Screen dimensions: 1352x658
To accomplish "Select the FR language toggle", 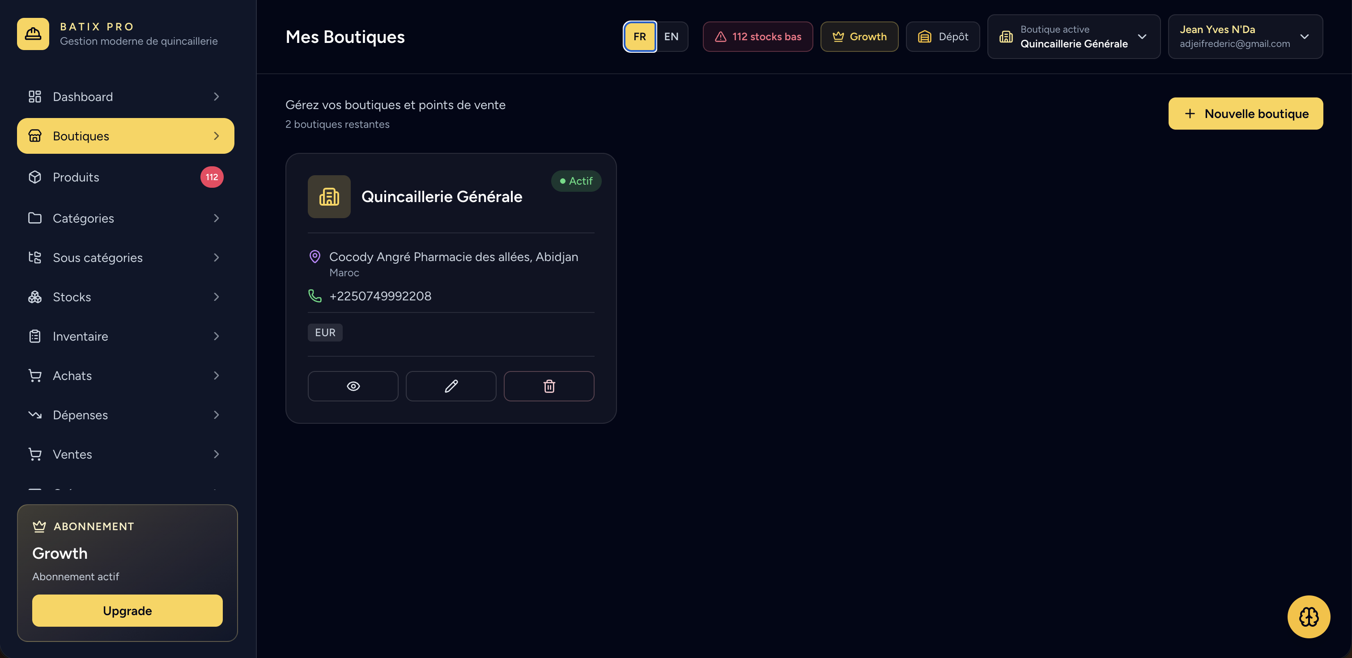I will pos(640,37).
